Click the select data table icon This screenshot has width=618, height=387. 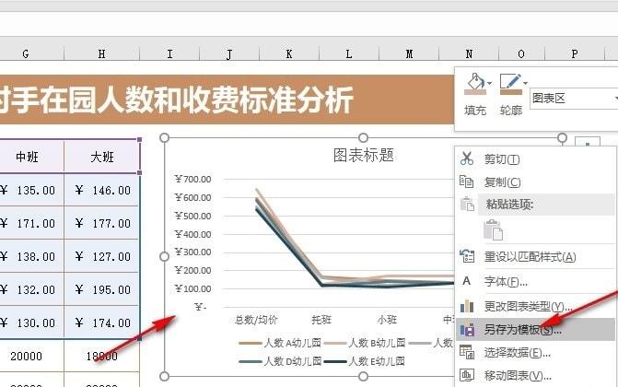(x=467, y=352)
